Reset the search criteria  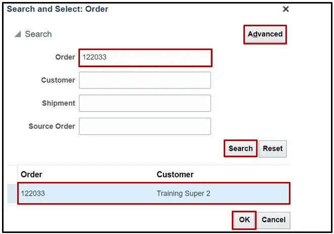click(272, 149)
